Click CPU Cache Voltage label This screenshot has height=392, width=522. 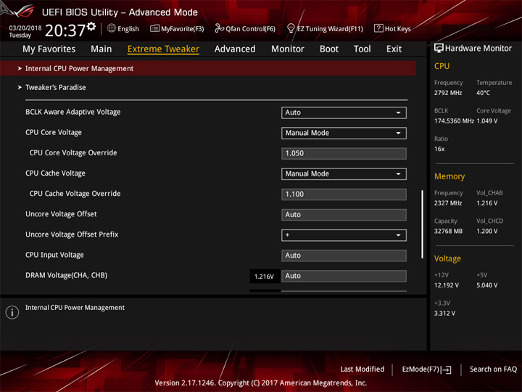pos(55,173)
